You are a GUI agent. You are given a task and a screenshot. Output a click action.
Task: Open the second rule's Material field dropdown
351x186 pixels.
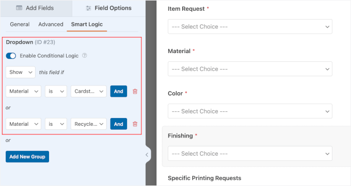[x=24, y=124]
